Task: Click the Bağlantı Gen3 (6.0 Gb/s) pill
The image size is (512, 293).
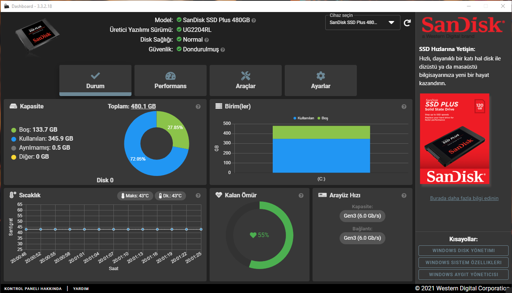Action: point(362,238)
